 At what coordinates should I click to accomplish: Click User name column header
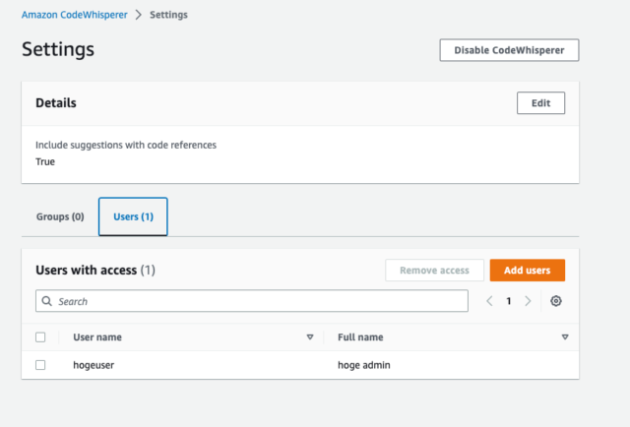click(97, 337)
